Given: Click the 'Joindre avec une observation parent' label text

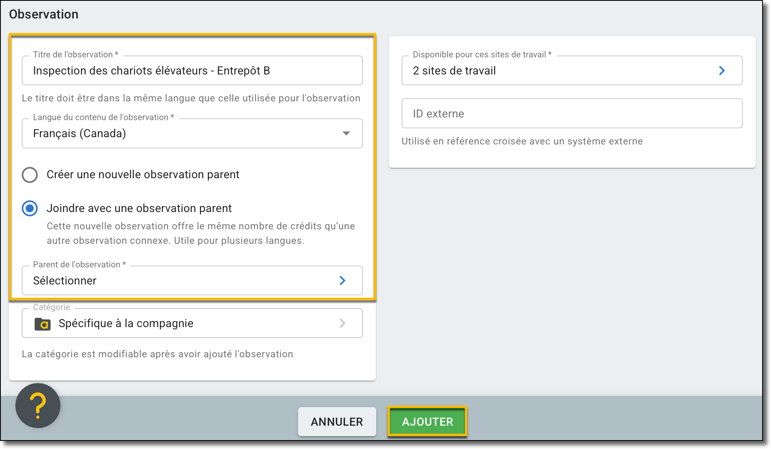Looking at the screenshot, I should tap(139, 208).
